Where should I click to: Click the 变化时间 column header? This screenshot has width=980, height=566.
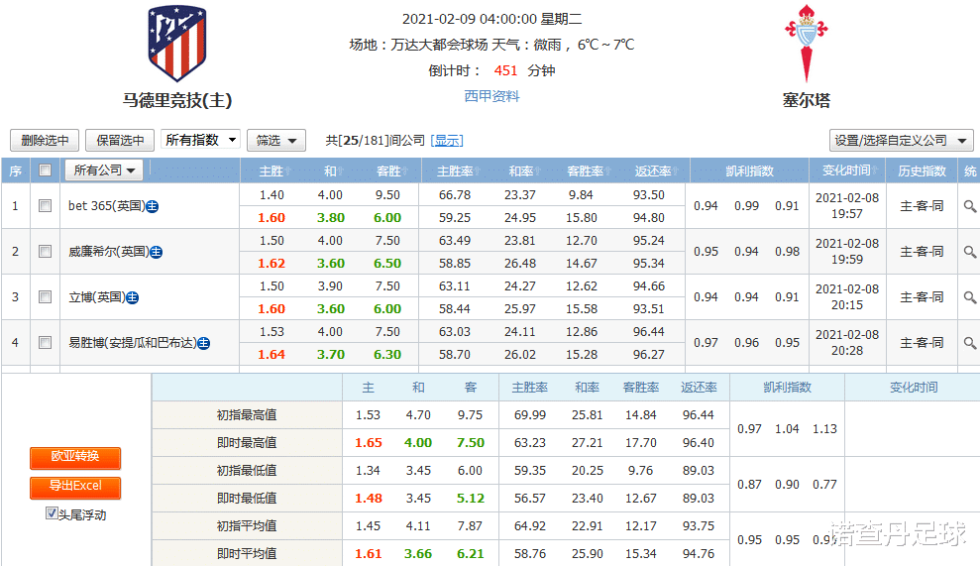coord(845,170)
